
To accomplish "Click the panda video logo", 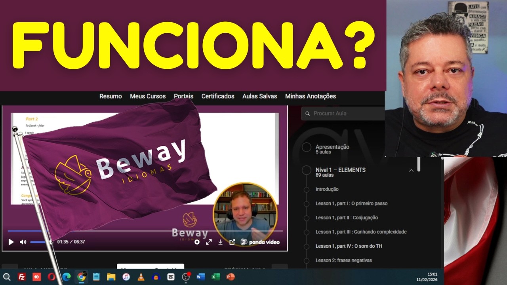I will click(260, 242).
